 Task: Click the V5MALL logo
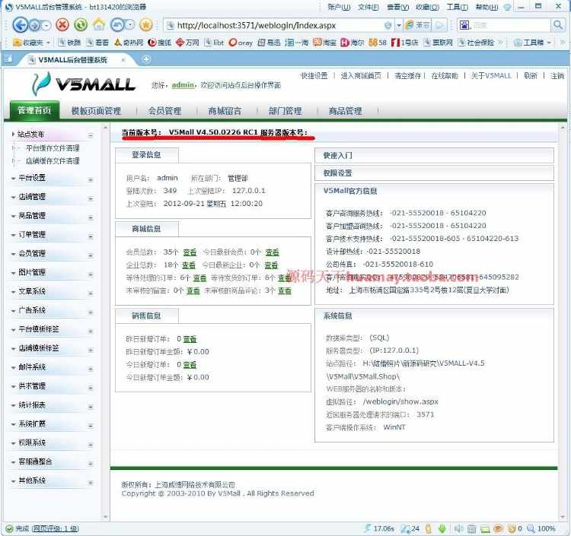point(84,84)
